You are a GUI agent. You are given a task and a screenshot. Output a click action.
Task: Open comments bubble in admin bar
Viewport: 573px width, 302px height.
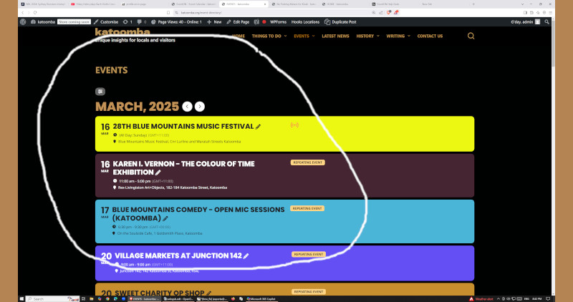point(141,22)
